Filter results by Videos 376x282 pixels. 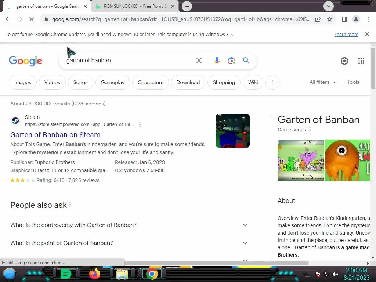click(52, 82)
